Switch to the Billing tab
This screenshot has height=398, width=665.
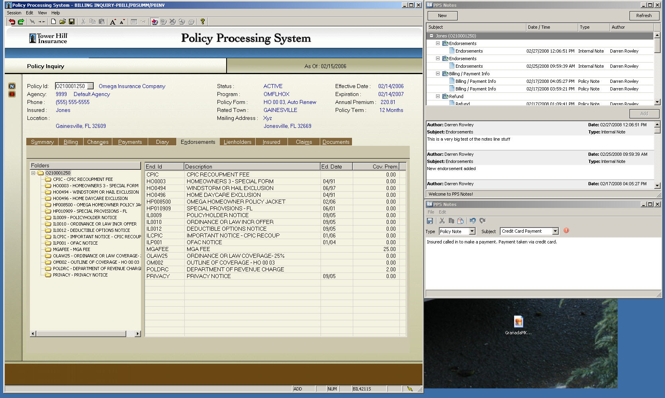point(71,142)
